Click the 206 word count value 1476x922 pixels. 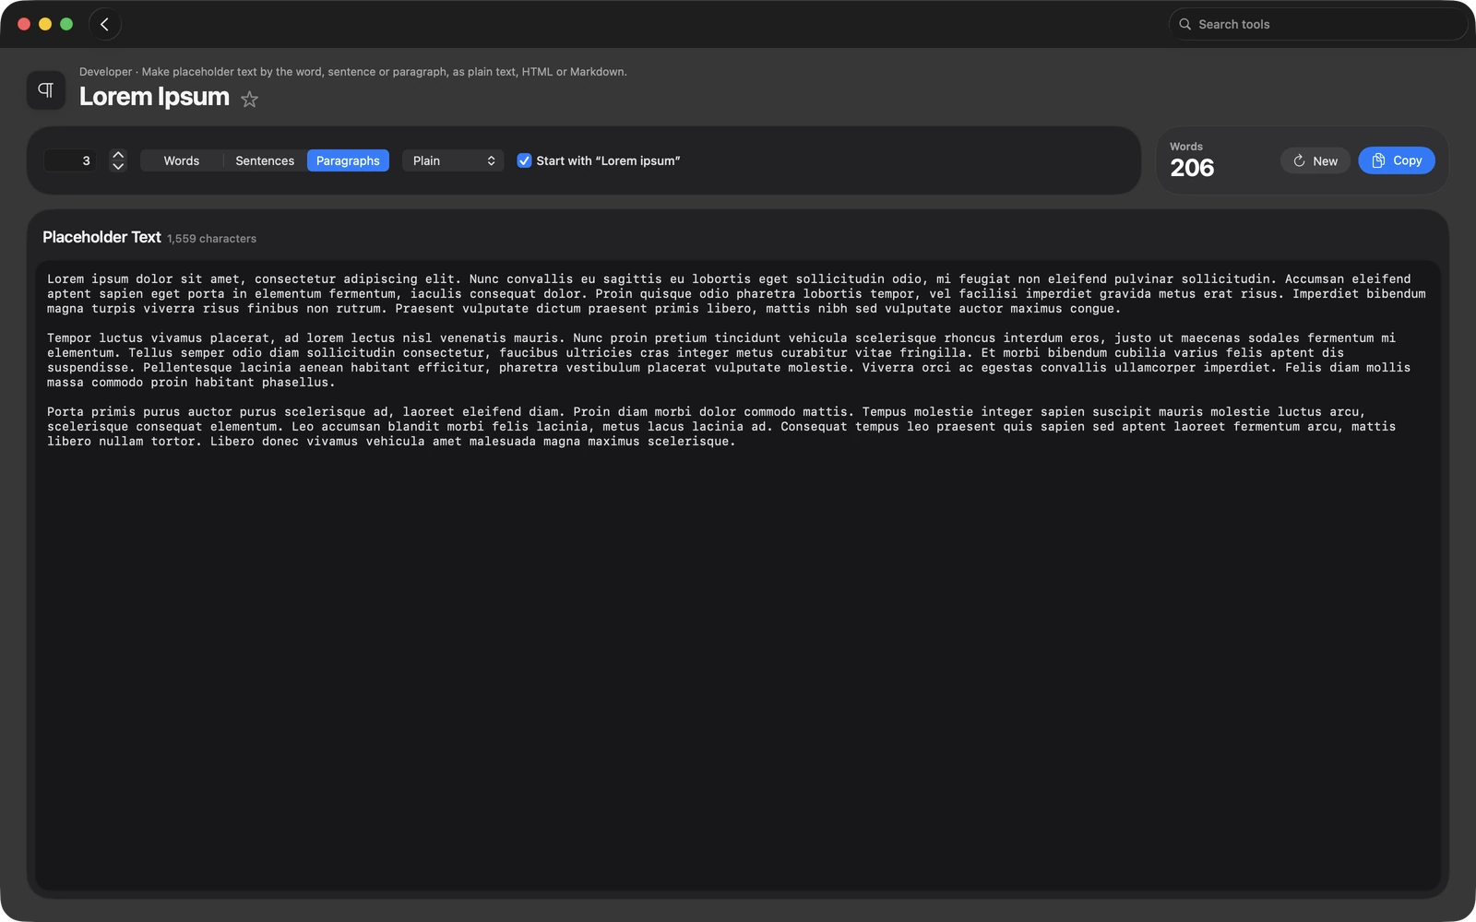[x=1192, y=168]
